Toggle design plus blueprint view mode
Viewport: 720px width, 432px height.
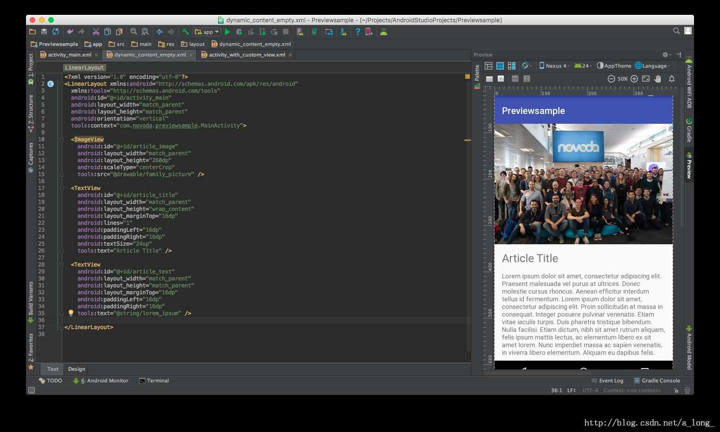[x=511, y=66]
